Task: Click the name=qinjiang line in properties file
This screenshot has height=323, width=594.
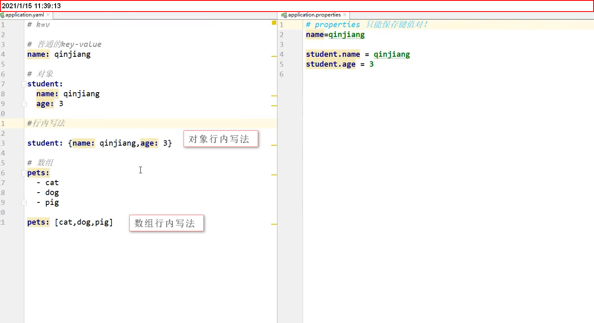Action: (x=335, y=35)
